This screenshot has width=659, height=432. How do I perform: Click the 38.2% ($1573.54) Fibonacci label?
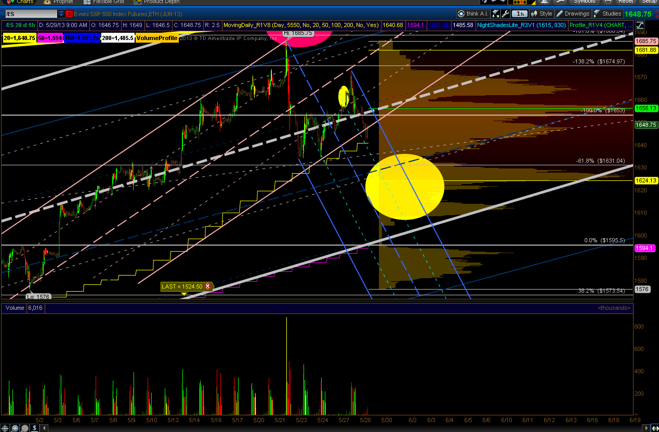(601, 291)
